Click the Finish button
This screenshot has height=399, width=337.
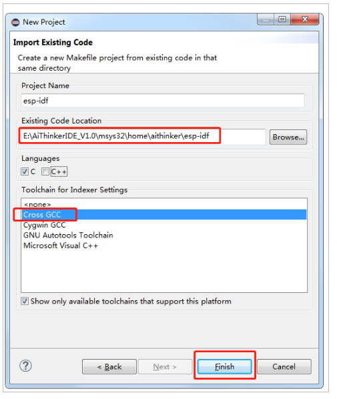tap(224, 367)
